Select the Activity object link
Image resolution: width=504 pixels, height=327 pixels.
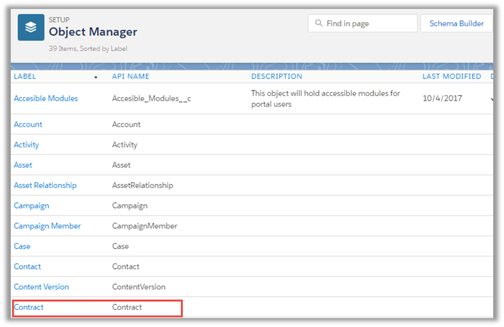[26, 145]
